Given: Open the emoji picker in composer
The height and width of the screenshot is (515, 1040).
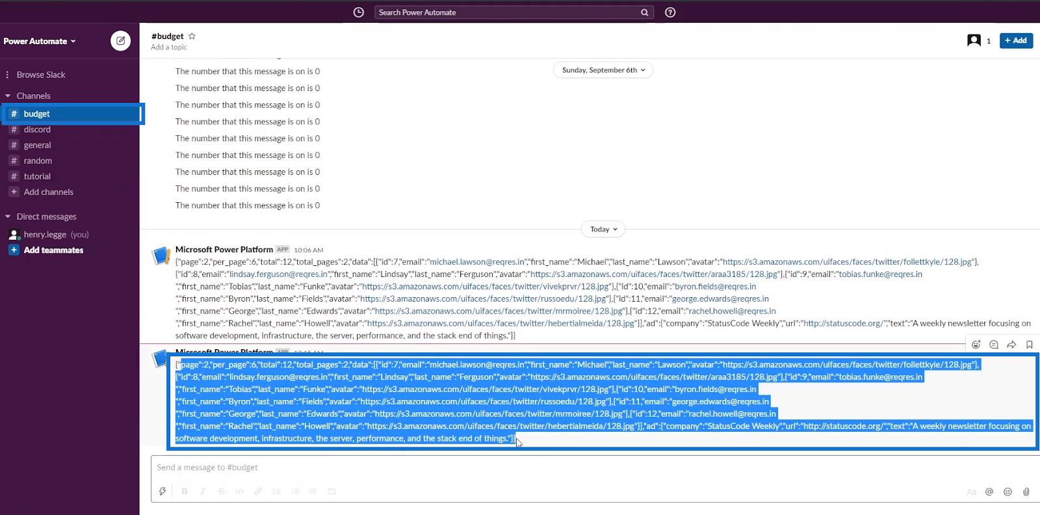Looking at the screenshot, I should (x=1007, y=492).
